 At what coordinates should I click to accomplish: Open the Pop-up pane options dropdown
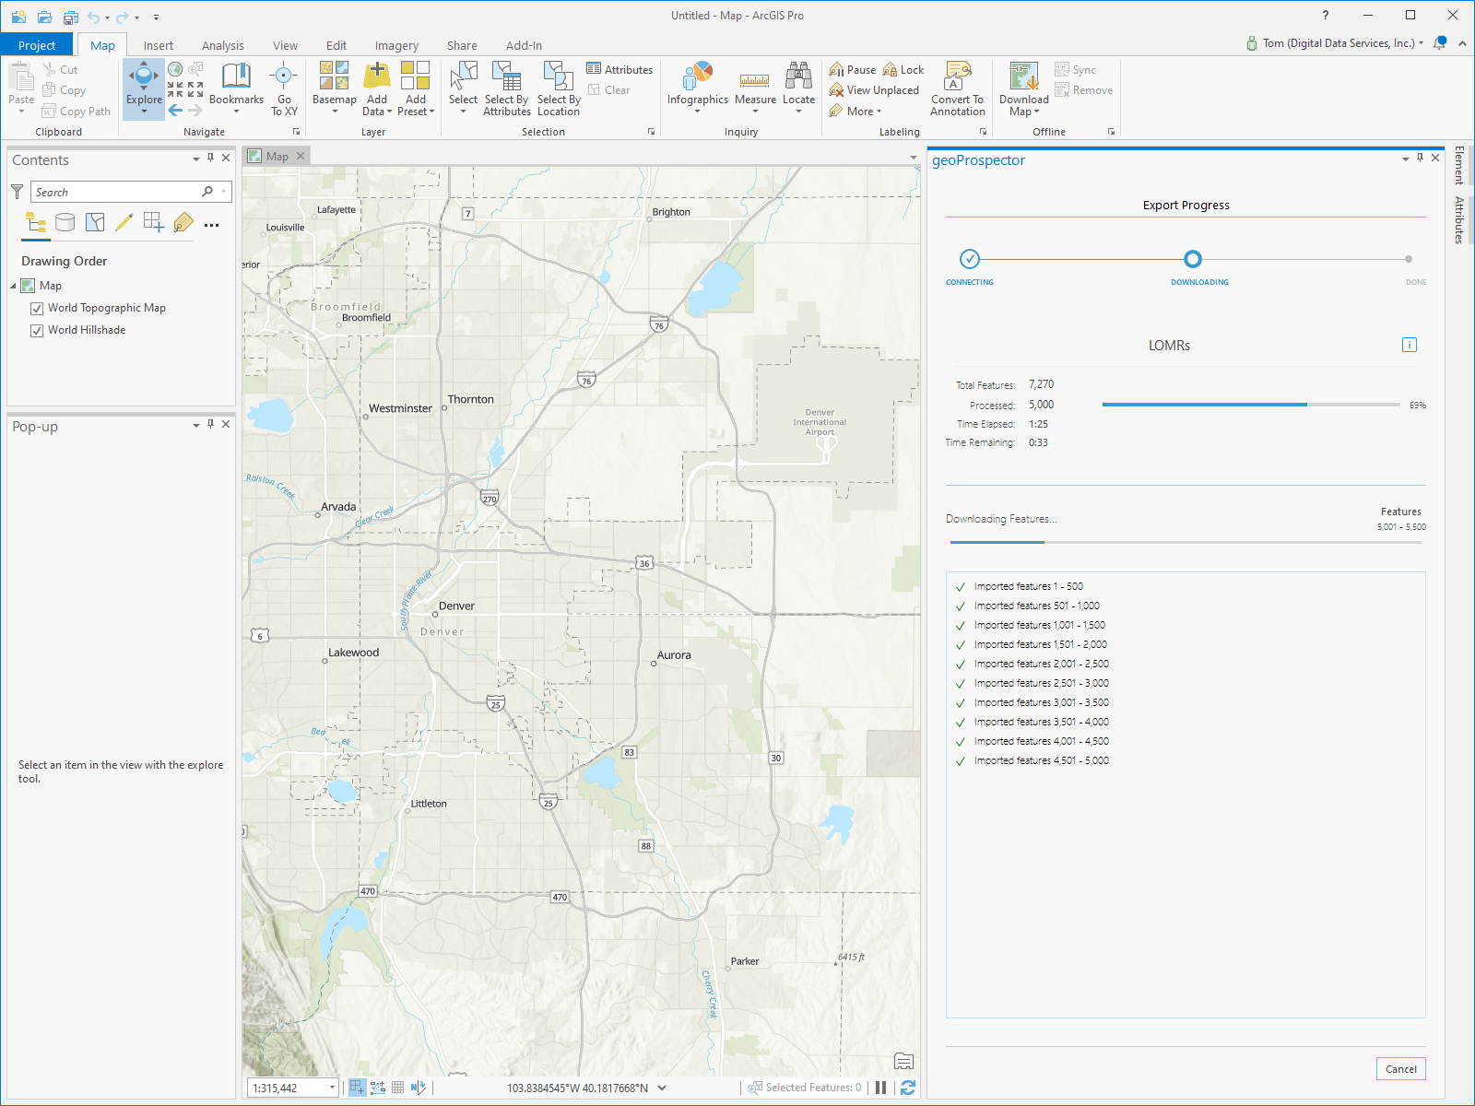pyautogui.click(x=196, y=426)
